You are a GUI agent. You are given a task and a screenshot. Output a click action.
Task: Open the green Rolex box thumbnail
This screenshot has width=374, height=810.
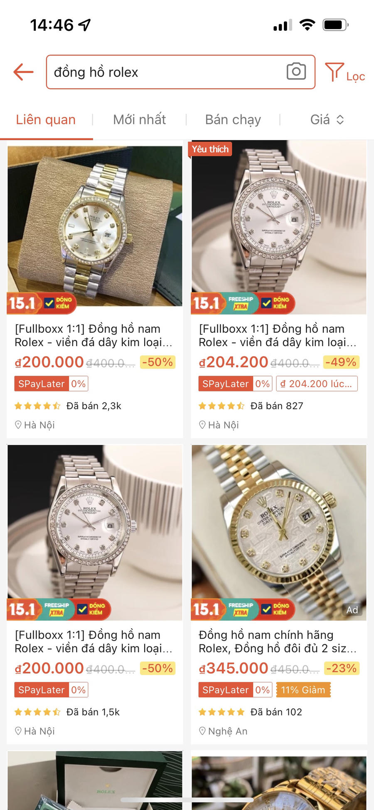(95, 780)
